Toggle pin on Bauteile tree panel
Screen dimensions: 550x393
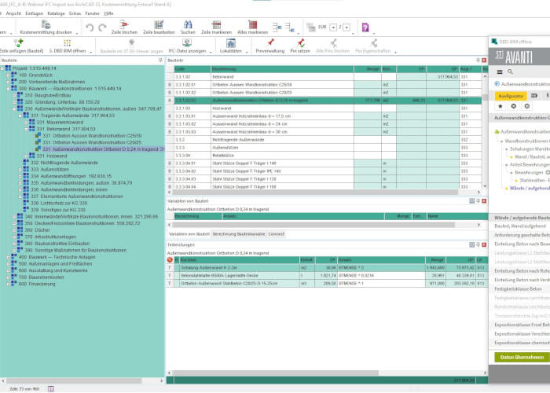coord(160,61)
